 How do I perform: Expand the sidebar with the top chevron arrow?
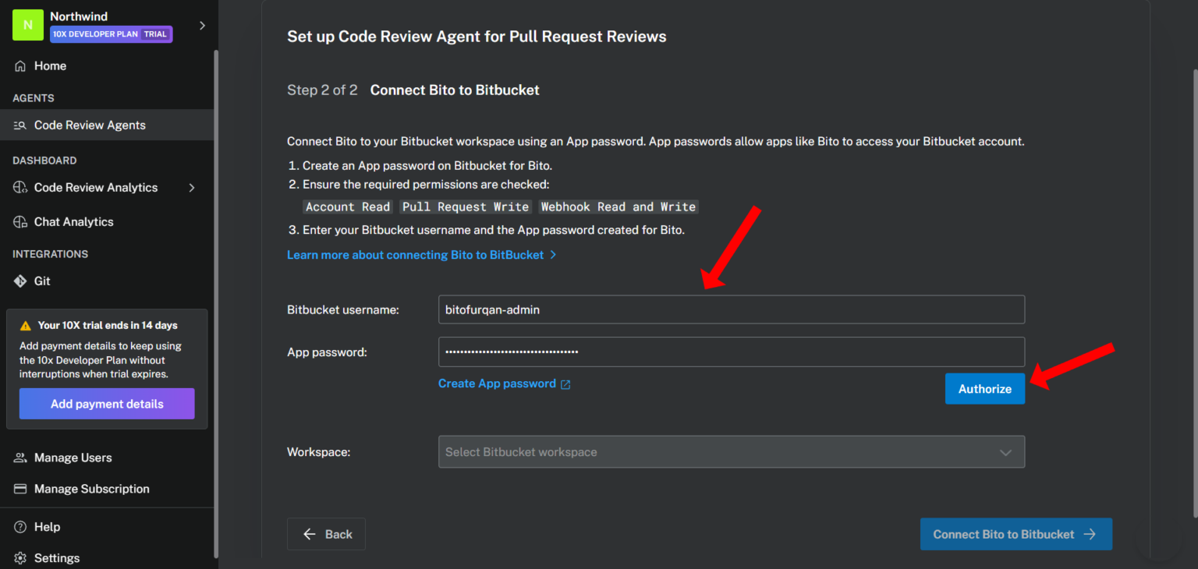202,24
